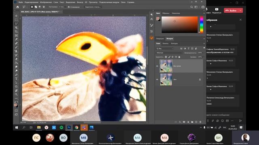259x145 pixels.
Task: Send the Teams chat message
Action: click(240, 121)
